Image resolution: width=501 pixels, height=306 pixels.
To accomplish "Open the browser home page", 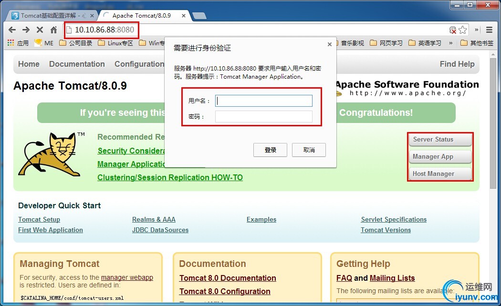I will 53,30.
